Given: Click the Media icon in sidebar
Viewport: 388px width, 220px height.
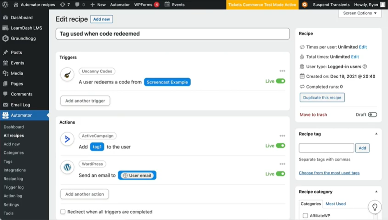Looking at the screenshot, I should 5,73.
